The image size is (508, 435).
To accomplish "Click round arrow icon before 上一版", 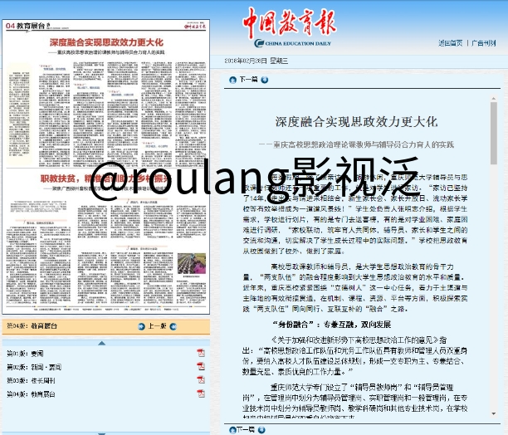I will click(141, 326).
